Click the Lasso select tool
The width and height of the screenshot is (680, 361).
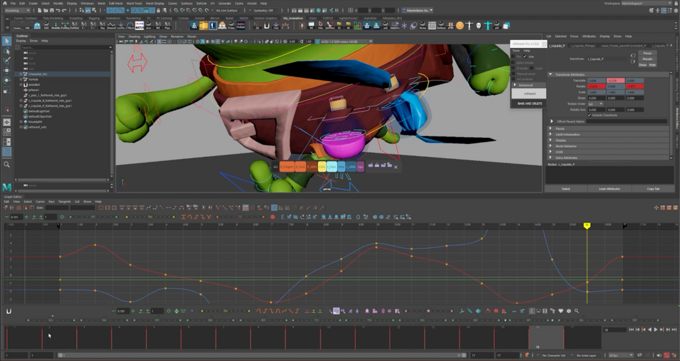(7, 51)
